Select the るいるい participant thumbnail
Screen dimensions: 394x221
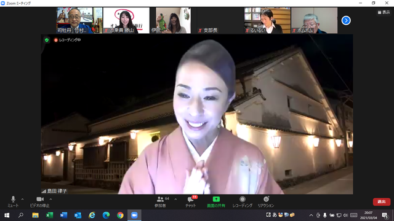tap(267, 20)
